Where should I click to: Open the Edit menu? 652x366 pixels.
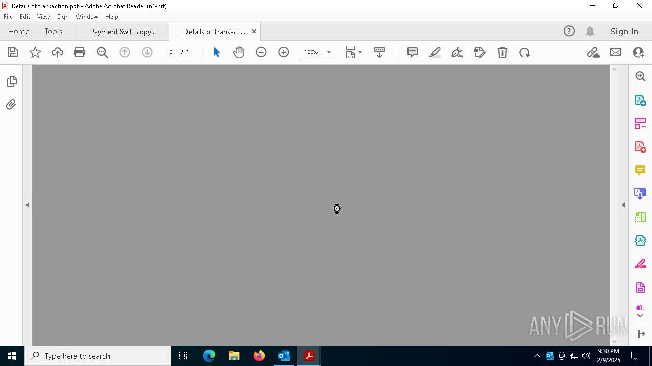25,17
